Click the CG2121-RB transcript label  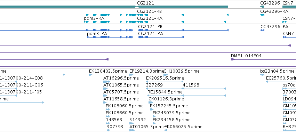149,11
